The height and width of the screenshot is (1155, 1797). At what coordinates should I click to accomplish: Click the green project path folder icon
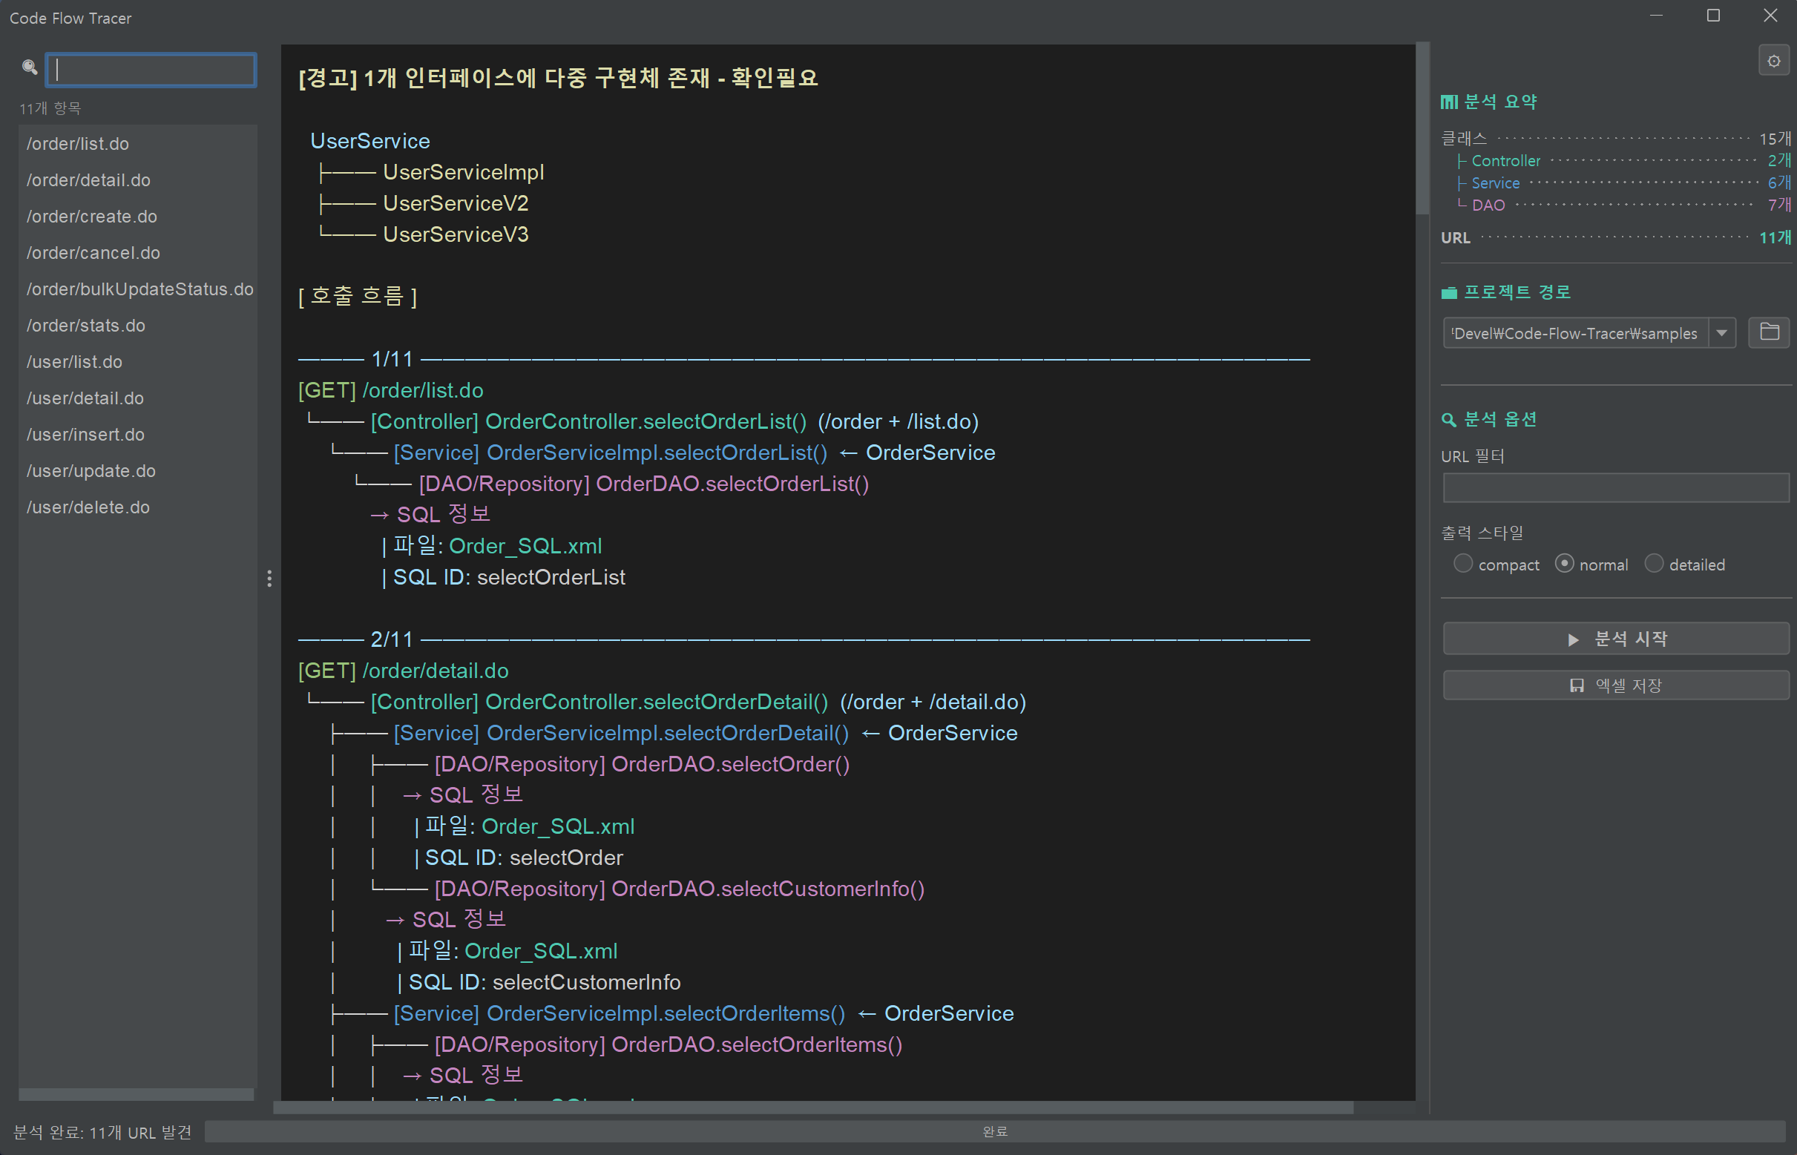1448,292
